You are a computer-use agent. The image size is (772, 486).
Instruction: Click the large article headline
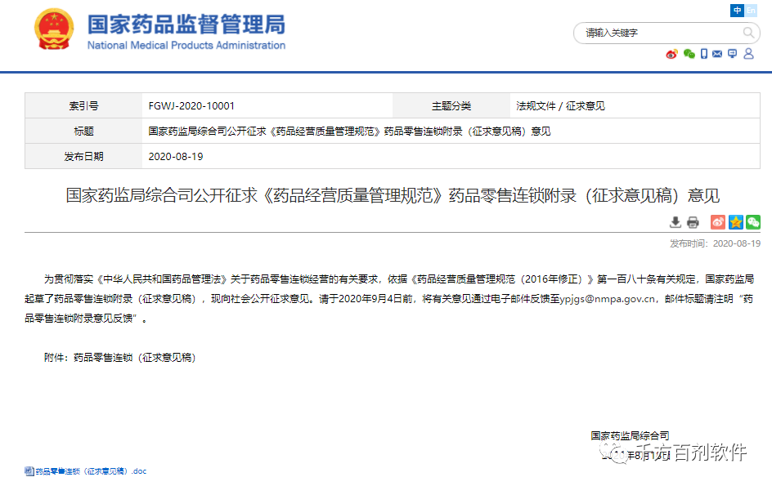[x=393, y=196]
